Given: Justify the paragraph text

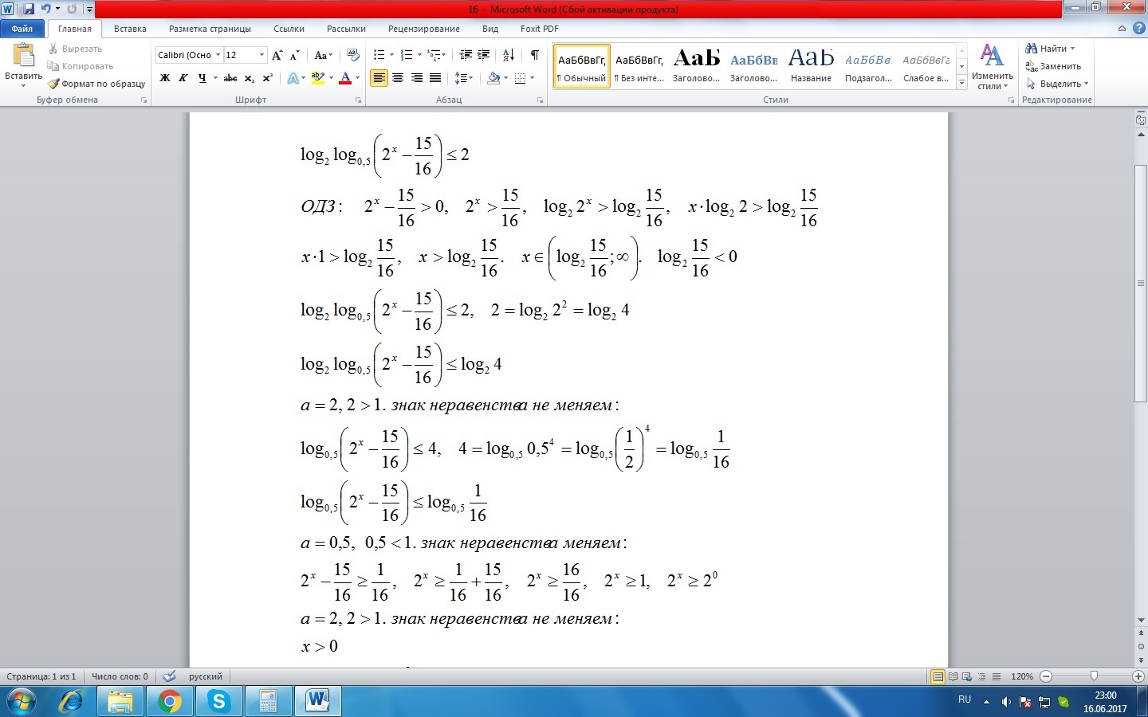Looking at the screenshot, I should (x=435, y=78).
